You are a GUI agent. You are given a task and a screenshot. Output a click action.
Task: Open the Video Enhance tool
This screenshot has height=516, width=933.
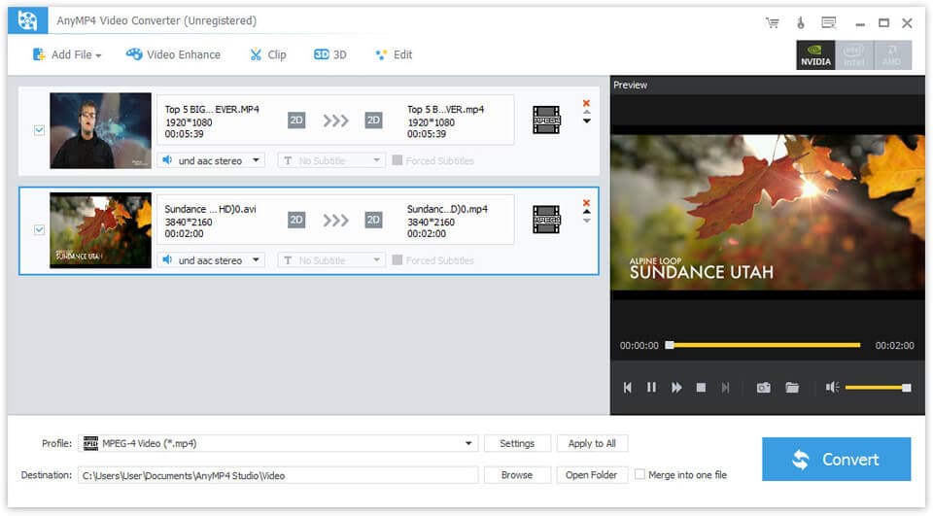pos(174,55)
